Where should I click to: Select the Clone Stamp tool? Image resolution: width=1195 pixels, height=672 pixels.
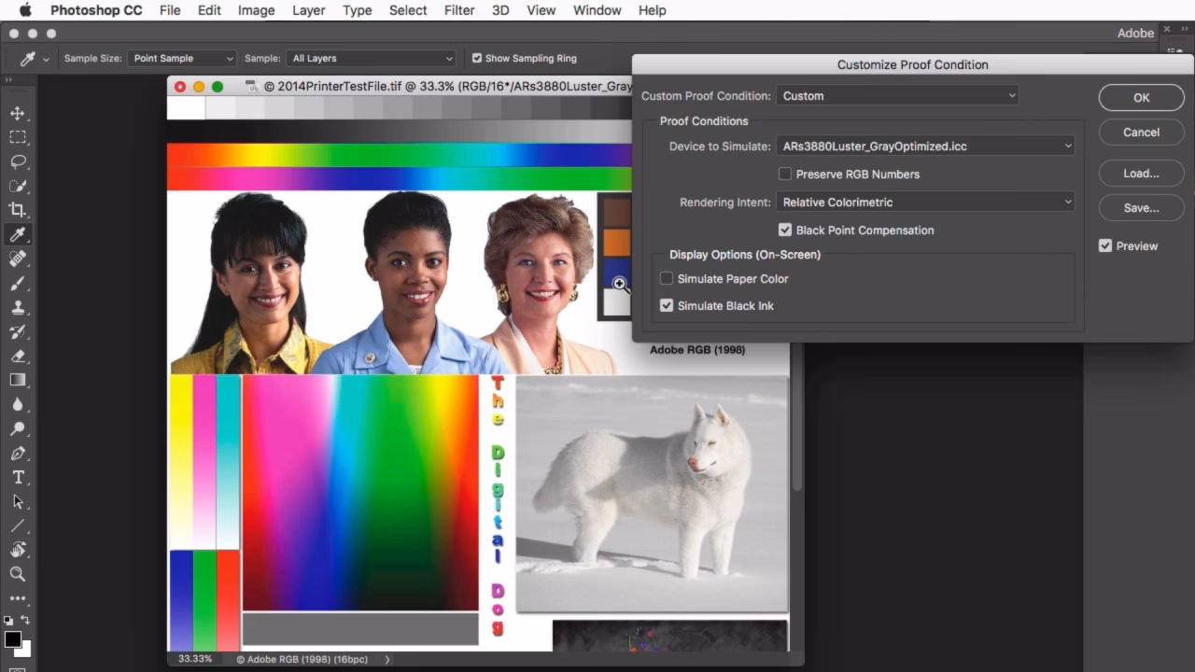[x=19, y=307]
